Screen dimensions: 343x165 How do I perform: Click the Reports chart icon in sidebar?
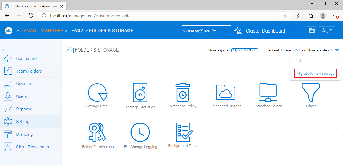(8, 109)
